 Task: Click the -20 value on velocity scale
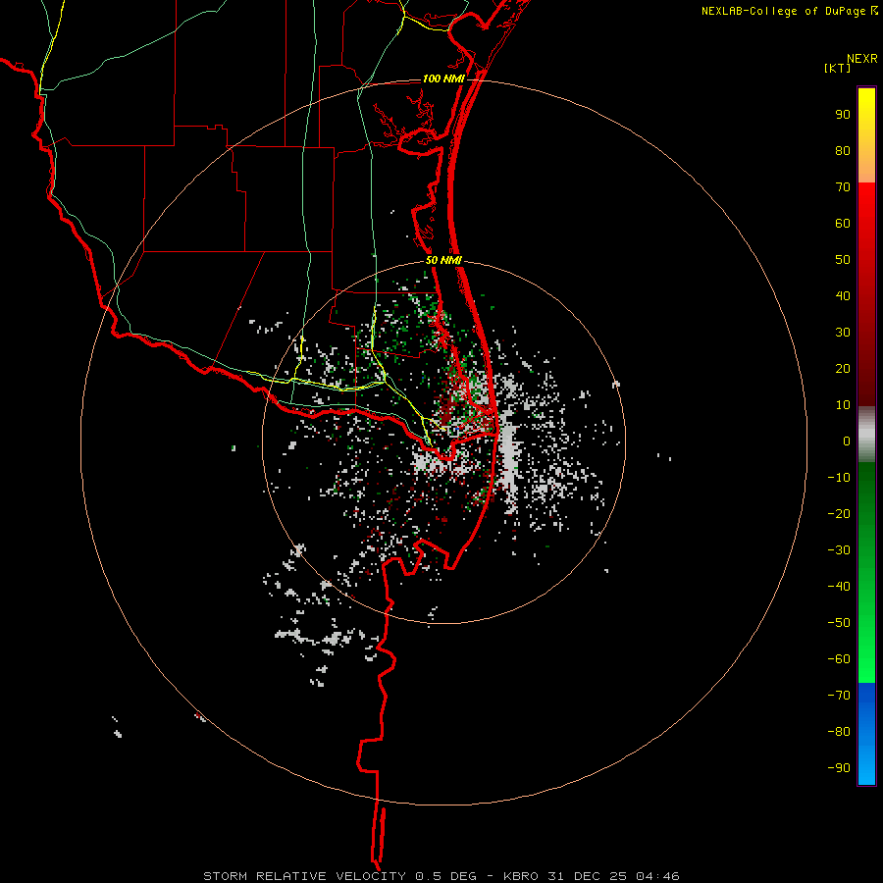point(839,513)
